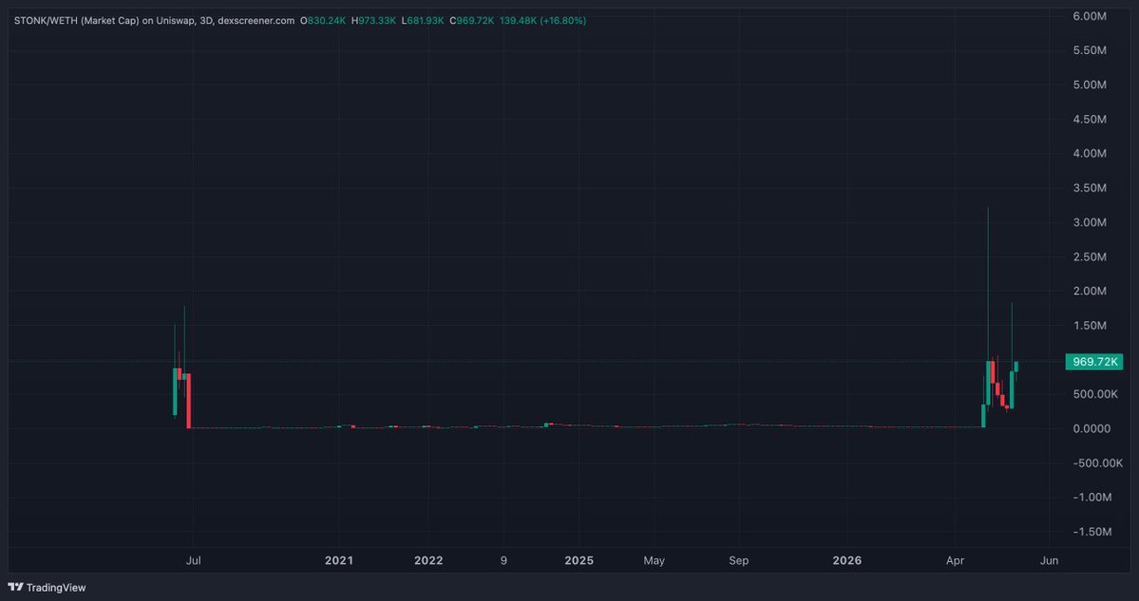This screenshot has width=1139, height=601.
Task: Click the close value C969.72K
Action: click(x=471, y=20)
